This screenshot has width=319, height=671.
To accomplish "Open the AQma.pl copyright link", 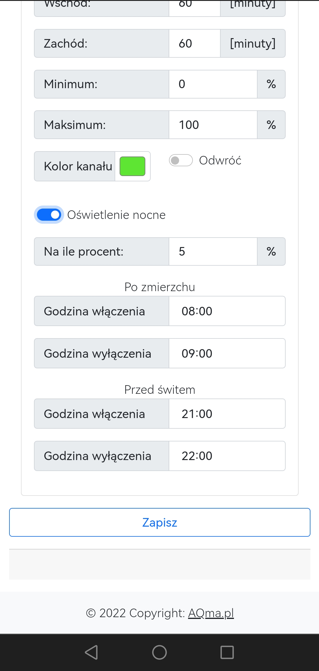I will (211, 613).
